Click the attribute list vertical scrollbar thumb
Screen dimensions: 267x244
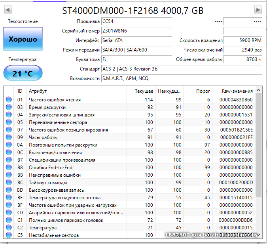(x=258, y=145)
